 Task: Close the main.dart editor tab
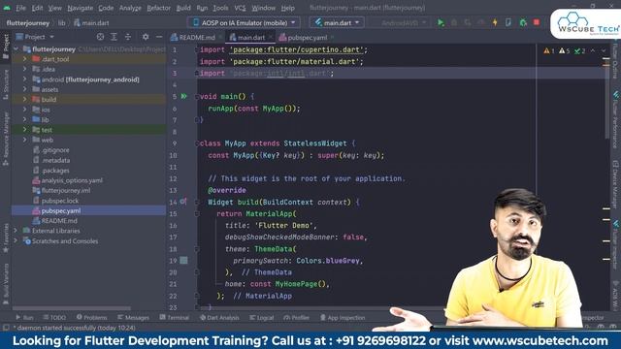[271, 37]
